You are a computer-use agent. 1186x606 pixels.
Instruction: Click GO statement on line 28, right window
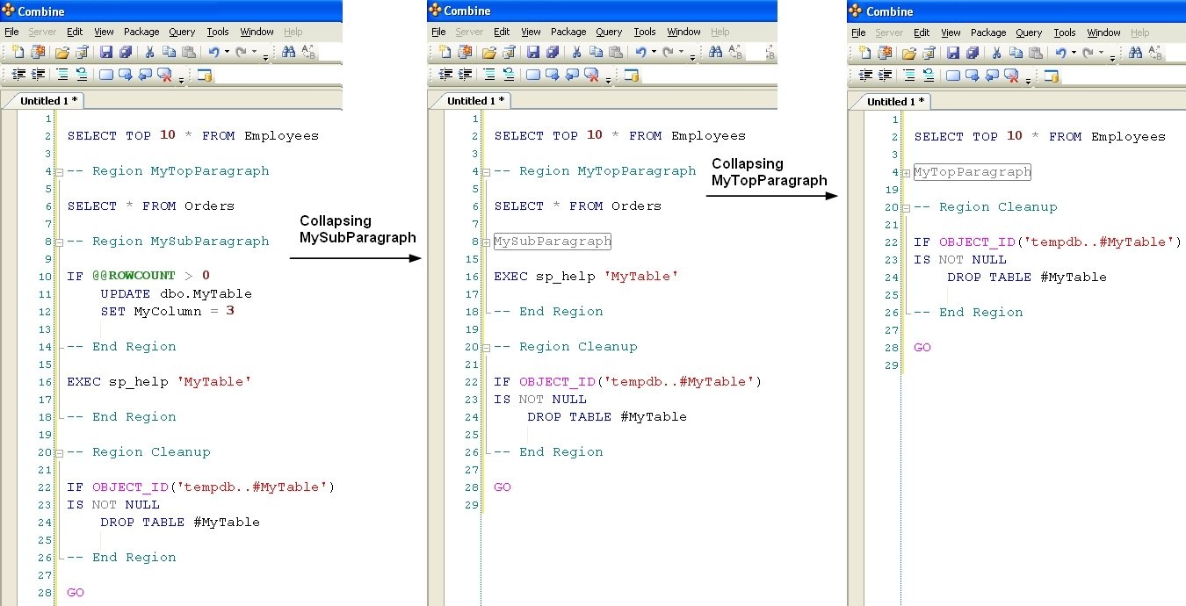(x=922, y=348)
